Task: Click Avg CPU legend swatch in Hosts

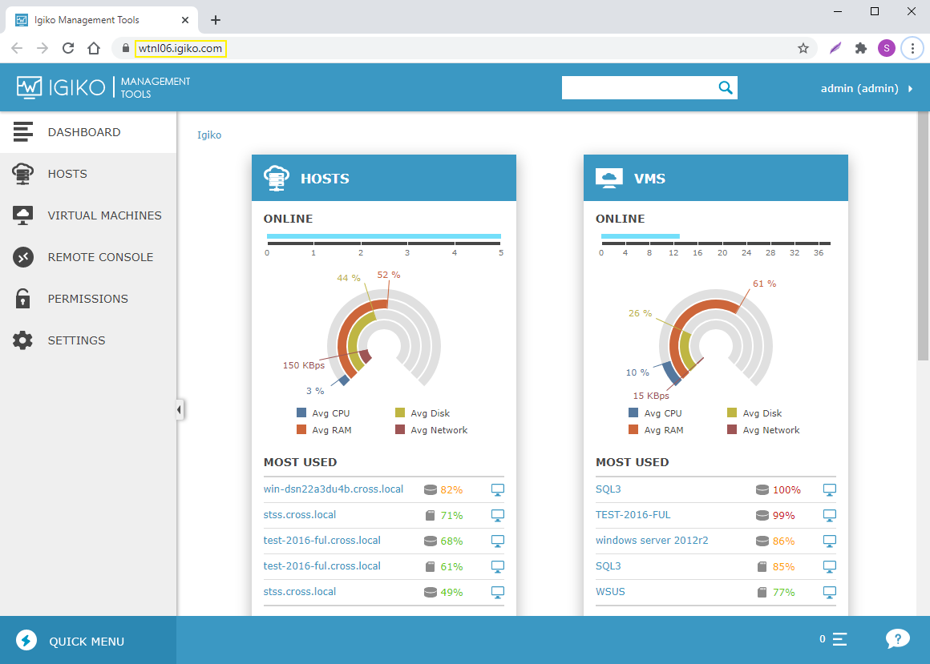Action: [301, 412]
